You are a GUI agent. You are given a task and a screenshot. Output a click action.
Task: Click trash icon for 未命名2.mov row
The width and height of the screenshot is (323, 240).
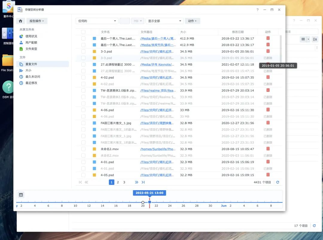click(x=268, y=149)
